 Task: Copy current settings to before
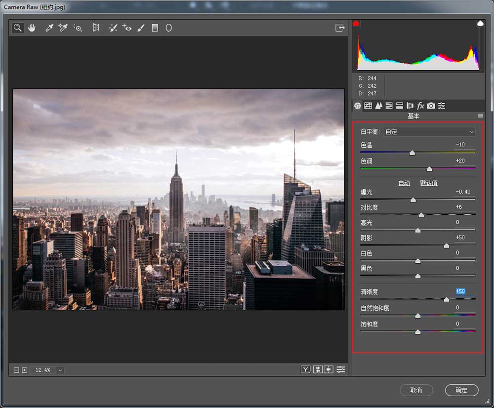[329, 369]
